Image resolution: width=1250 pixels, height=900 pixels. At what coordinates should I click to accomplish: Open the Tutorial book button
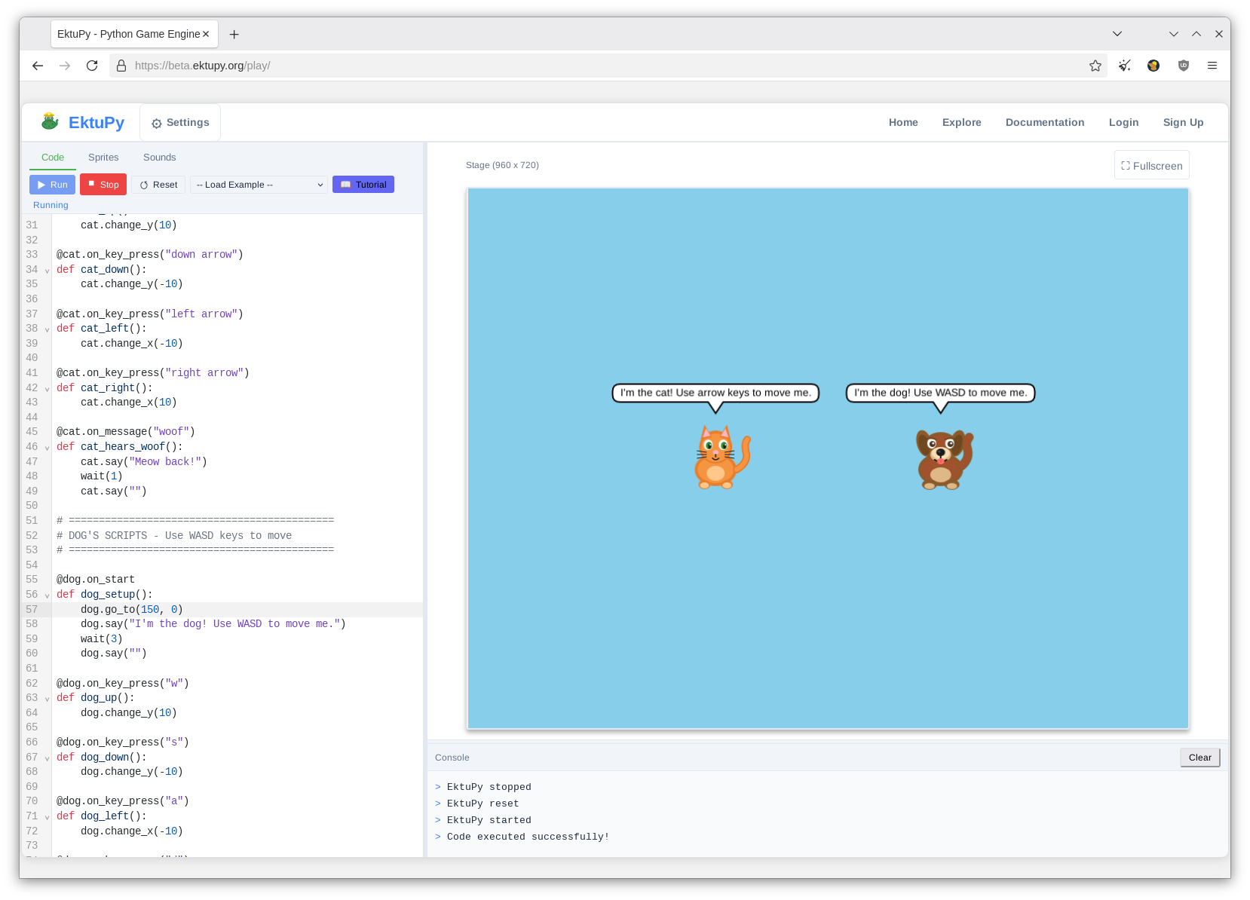click(363, 185)
